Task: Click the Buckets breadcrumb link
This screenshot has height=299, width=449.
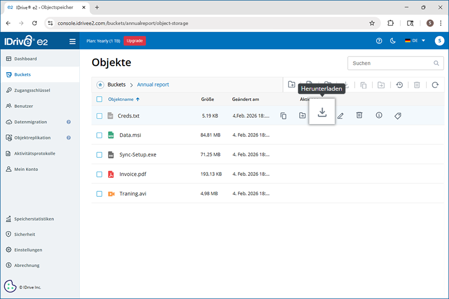Action: pos(116,85)
